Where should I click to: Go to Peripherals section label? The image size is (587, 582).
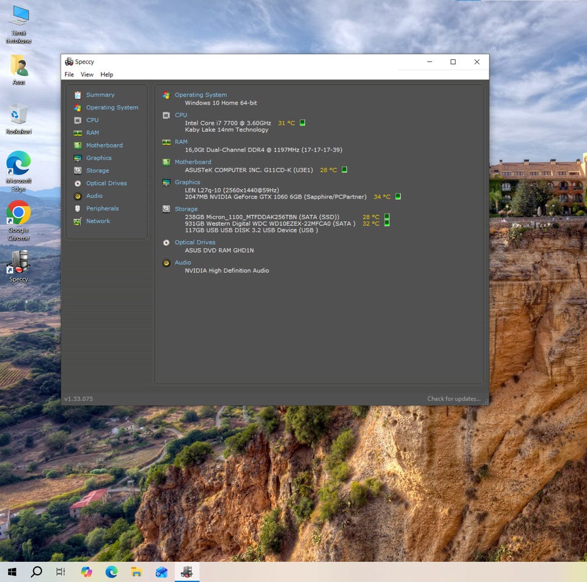tap(102, 209)
